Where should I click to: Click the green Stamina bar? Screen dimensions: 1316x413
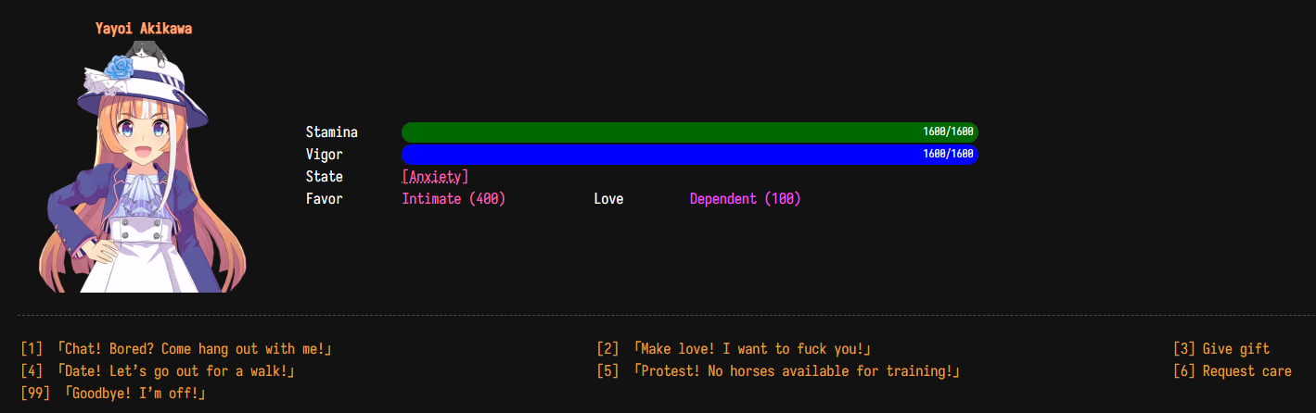690,132
